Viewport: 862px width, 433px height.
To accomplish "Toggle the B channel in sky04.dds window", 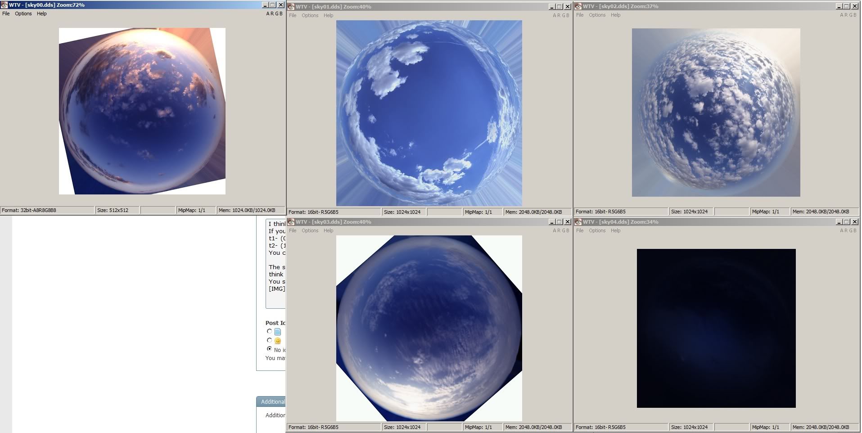I will coord(855,230).
